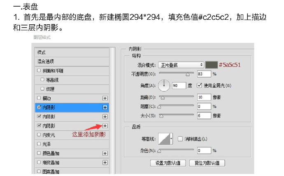
Task: Click the plus icon beside 描边
Action: [105, 98]
